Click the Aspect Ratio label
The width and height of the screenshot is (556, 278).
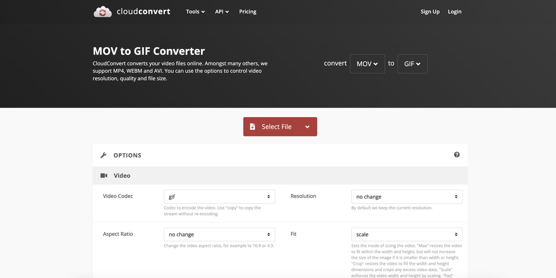click(x=118, y=234)
